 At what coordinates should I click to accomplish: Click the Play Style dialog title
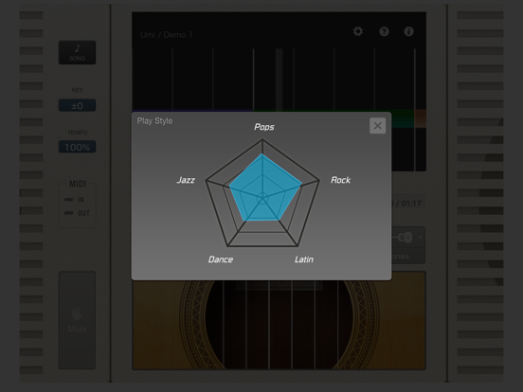pyautogui.click(x=154, y=121)
